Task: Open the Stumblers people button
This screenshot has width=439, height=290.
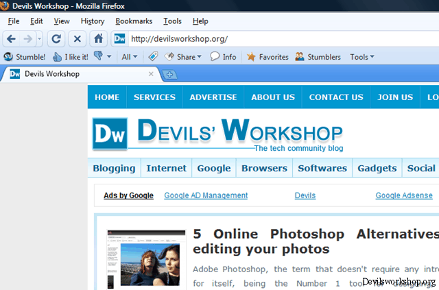Action: [318, 57]
